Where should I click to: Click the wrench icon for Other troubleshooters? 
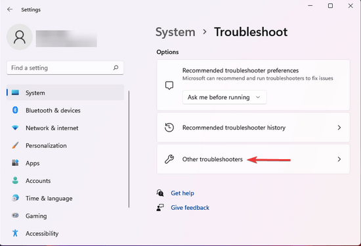point(169,159)
